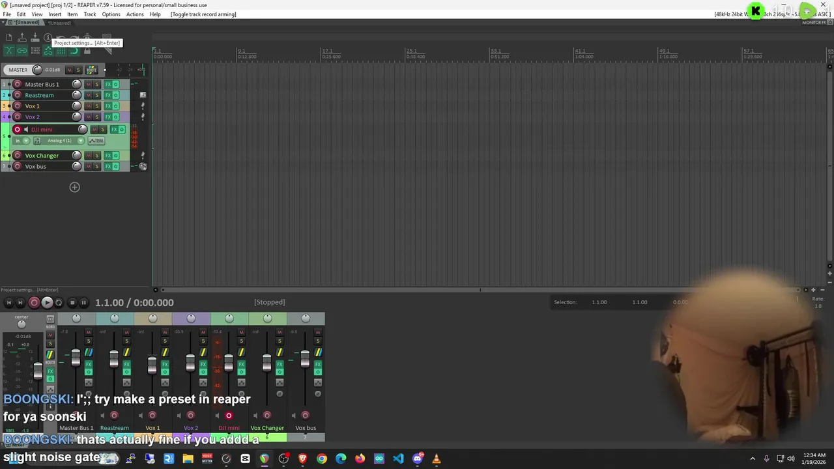
Task: Click the Master Bus 1 mixer volume fader
Action: click(76, 358)
